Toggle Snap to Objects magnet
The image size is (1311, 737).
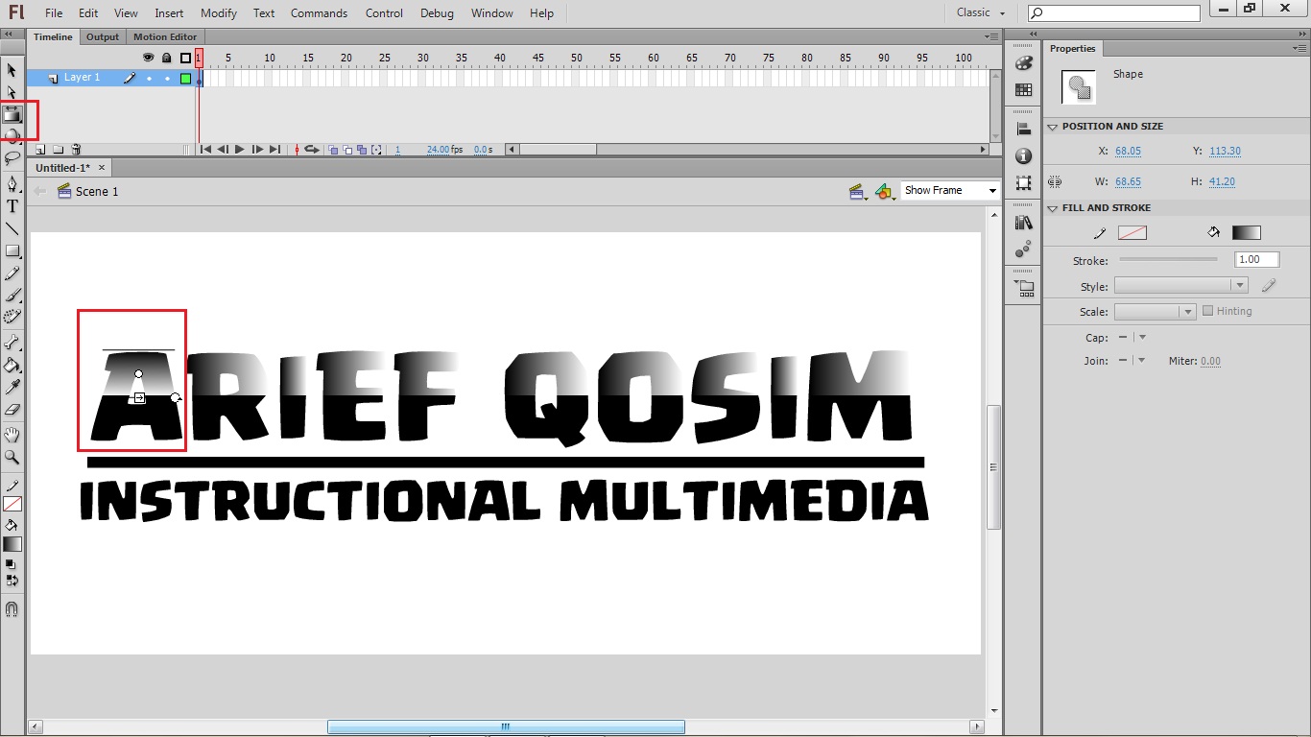12,609
